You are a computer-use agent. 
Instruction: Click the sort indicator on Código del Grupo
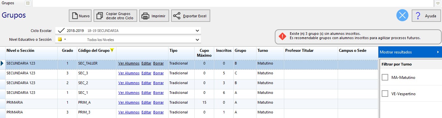tap(112, 50)
